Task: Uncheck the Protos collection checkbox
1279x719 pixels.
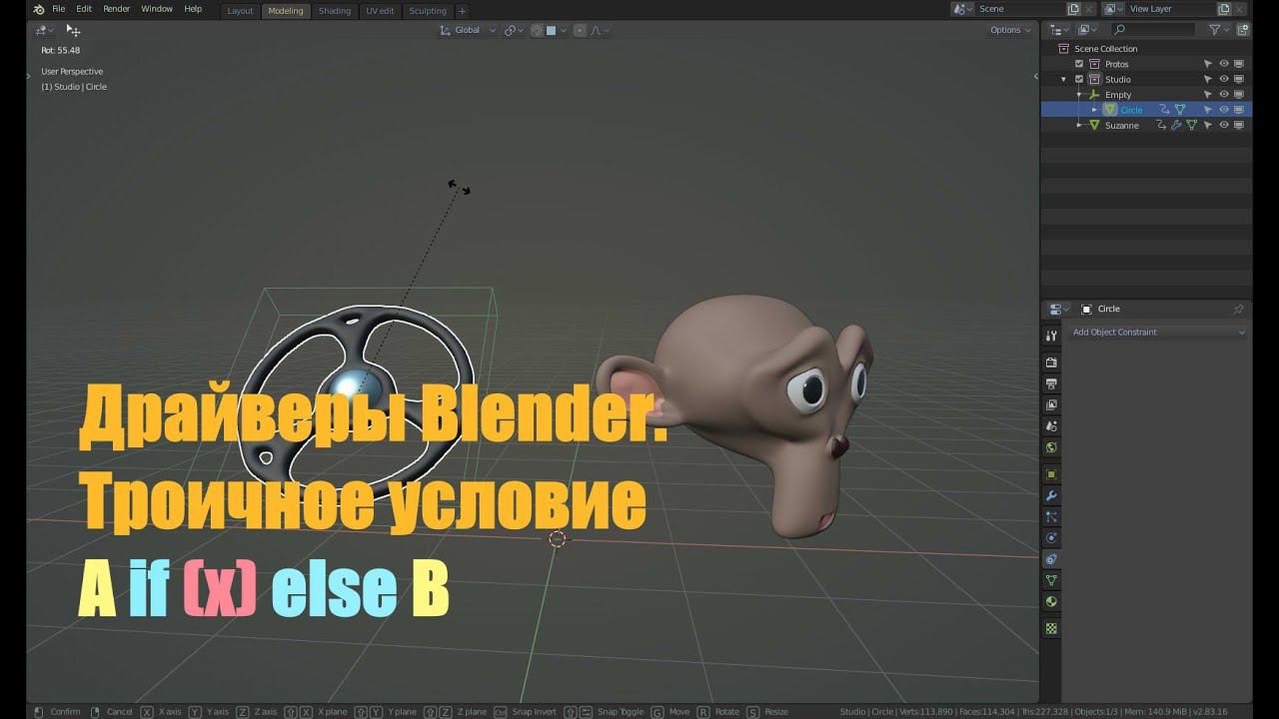Action: coord(1079,64)
